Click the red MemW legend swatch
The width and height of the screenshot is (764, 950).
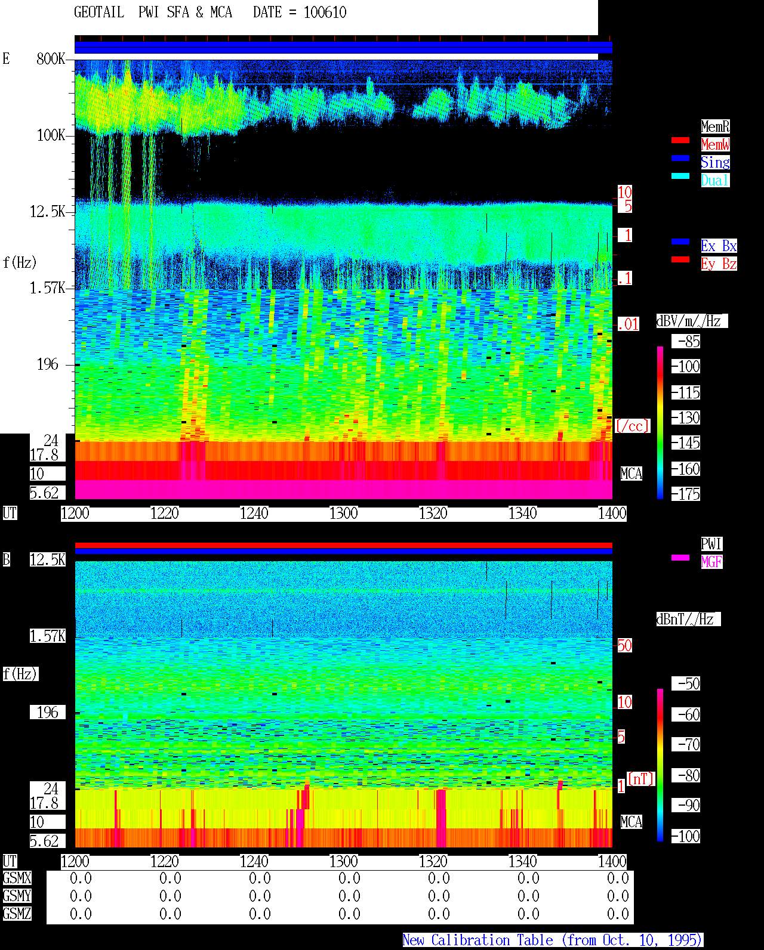[x=680, y=140]
